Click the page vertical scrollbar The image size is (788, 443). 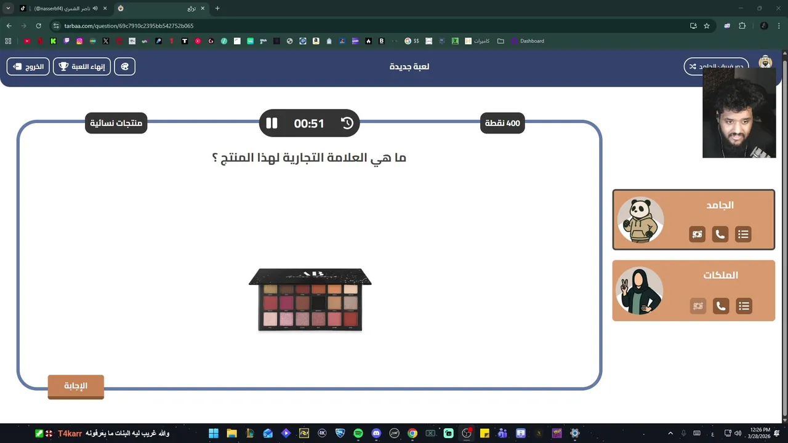tap(784, 237)
